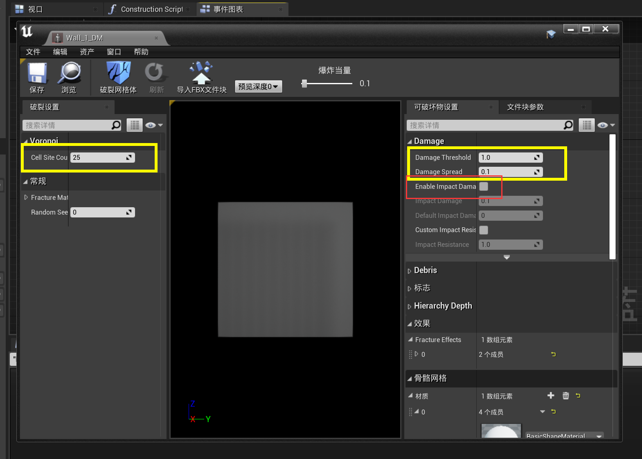
Task: Click add element plus icon for 材质
Action: pyautogui.click(x=551, y=395)
